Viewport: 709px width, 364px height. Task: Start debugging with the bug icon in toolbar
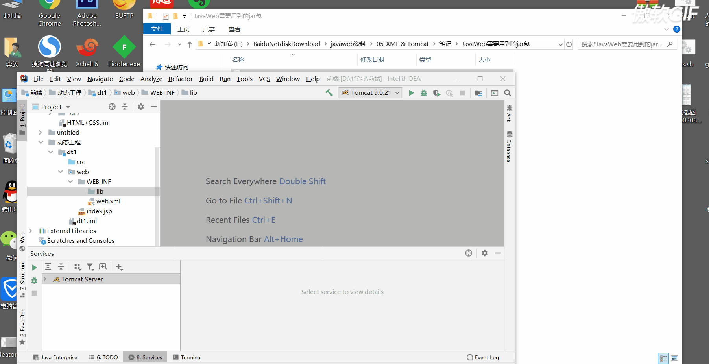424,93
